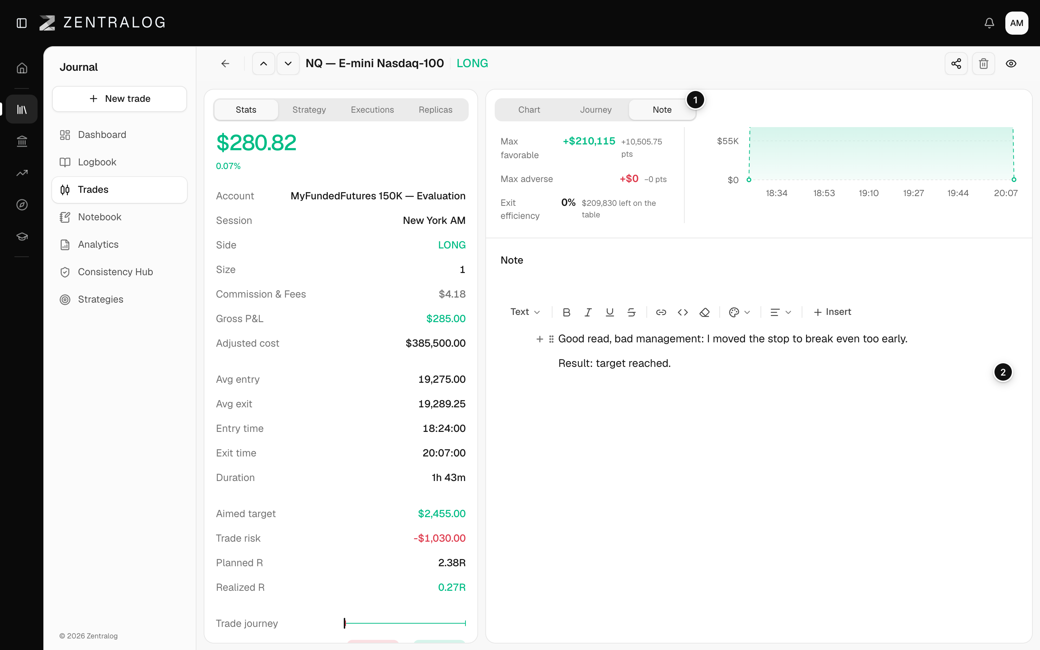Open the Text style dropdown
Screen dimensions: 1040x650
[525, 312]
